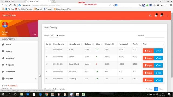173x97 pixels.
Task: Sort table by the No column
Action: (x=48, y=44)
